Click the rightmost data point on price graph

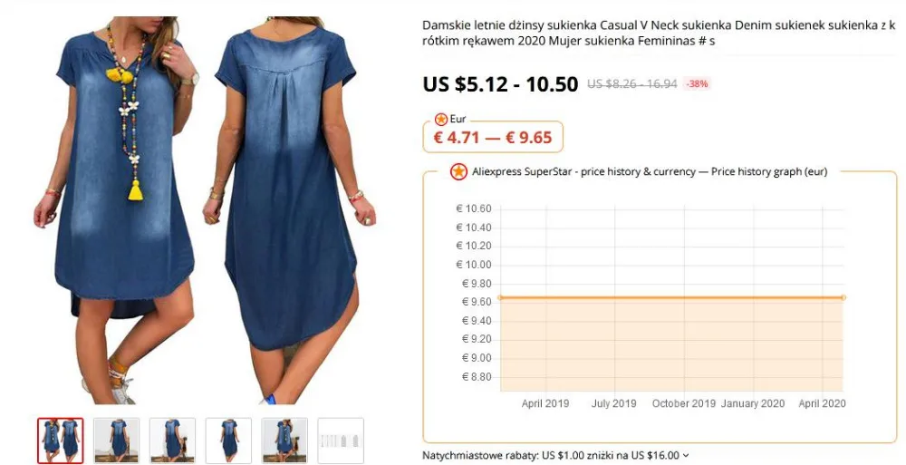pos(843,298)
